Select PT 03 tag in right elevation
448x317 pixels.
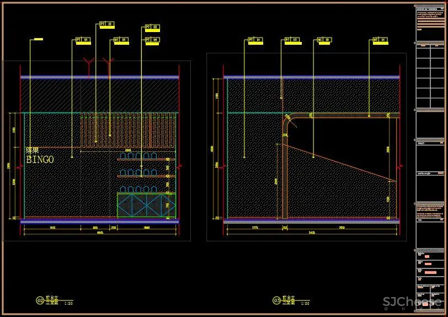pyautogui.click(x=292, y=40)
